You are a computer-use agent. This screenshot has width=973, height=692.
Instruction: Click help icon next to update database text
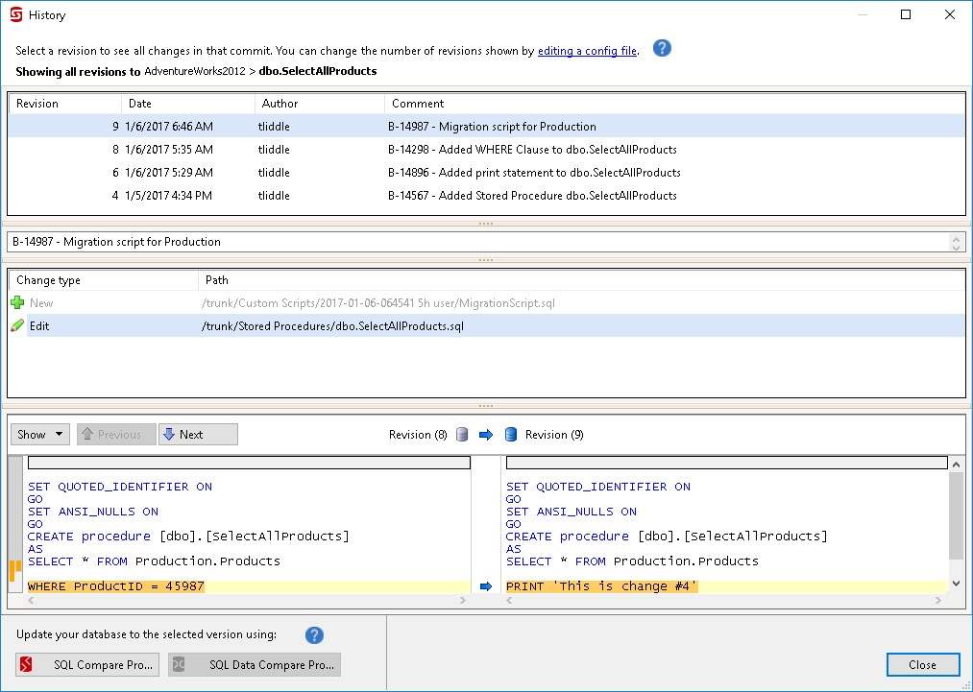point(314,634)
